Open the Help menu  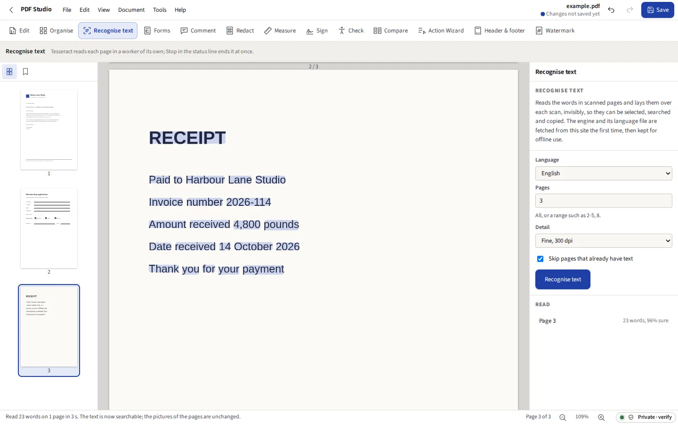[180, 10]
